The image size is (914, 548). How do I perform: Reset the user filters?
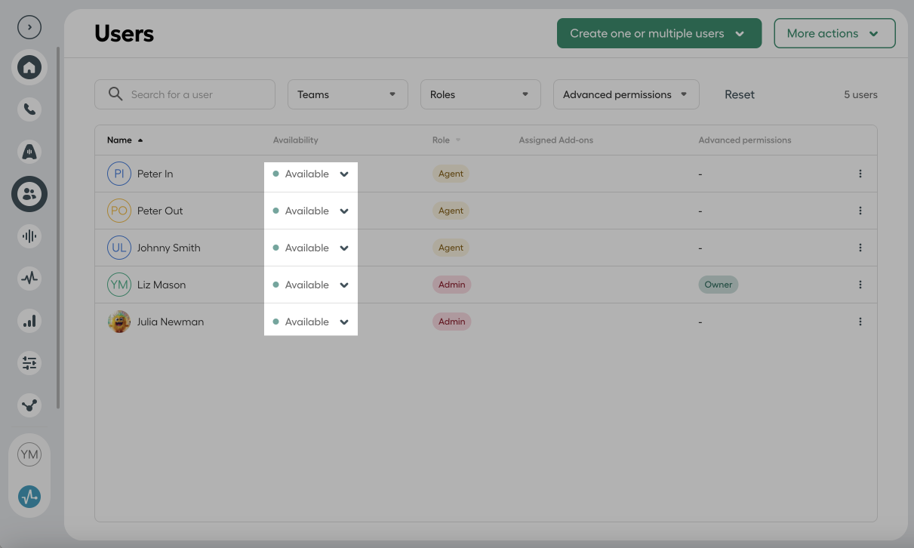[x=739, y=94]
